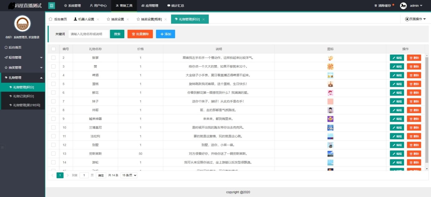431x197 pixels.
Task: Close the 机器人设置 tab
Action: (x=98, y=19)
